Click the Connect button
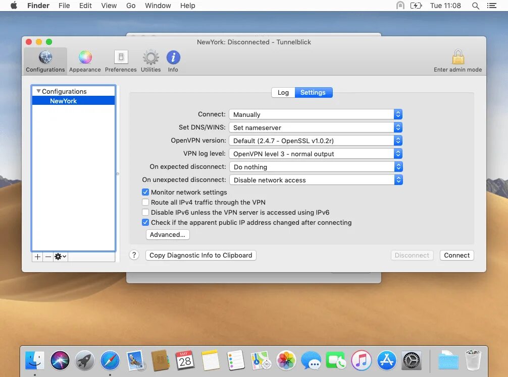This screenshot has height=377, width=508. click(457, 256)
